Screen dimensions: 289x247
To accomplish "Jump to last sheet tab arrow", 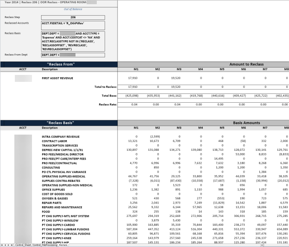I will click(12, 245).
